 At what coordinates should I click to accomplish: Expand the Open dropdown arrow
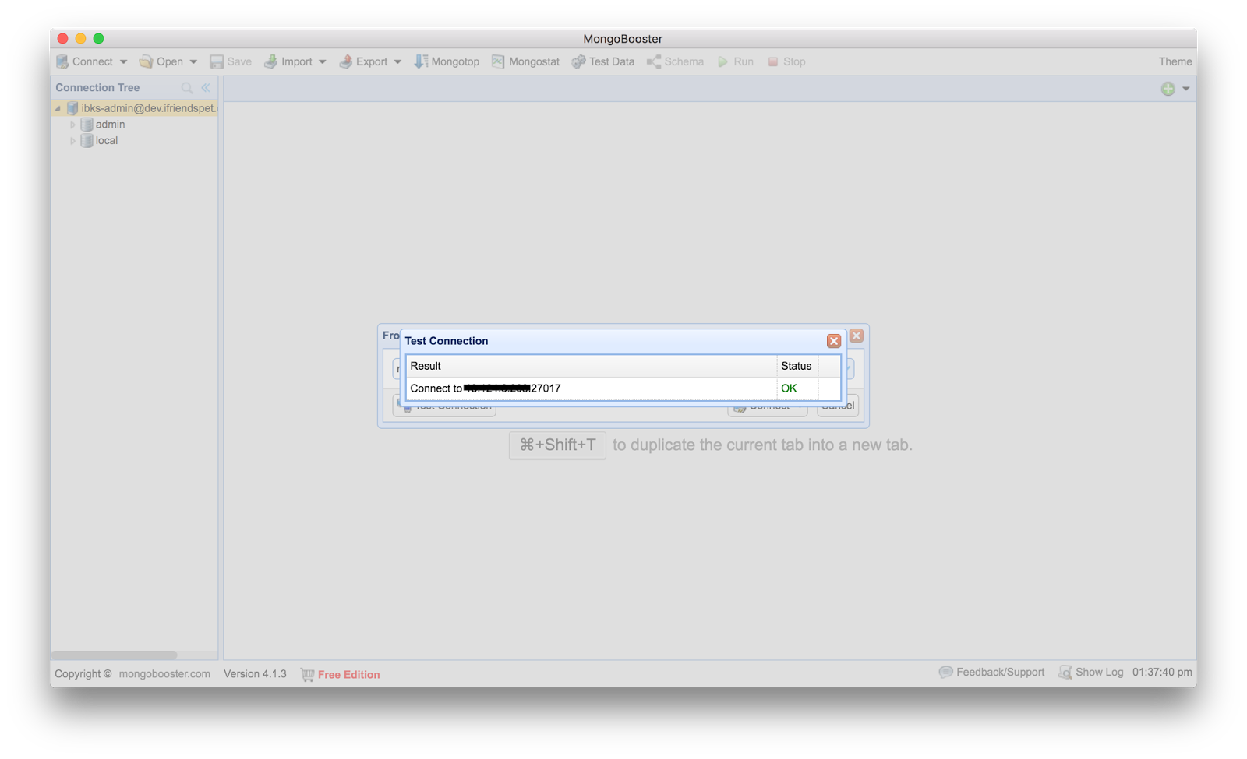(193, 62)
